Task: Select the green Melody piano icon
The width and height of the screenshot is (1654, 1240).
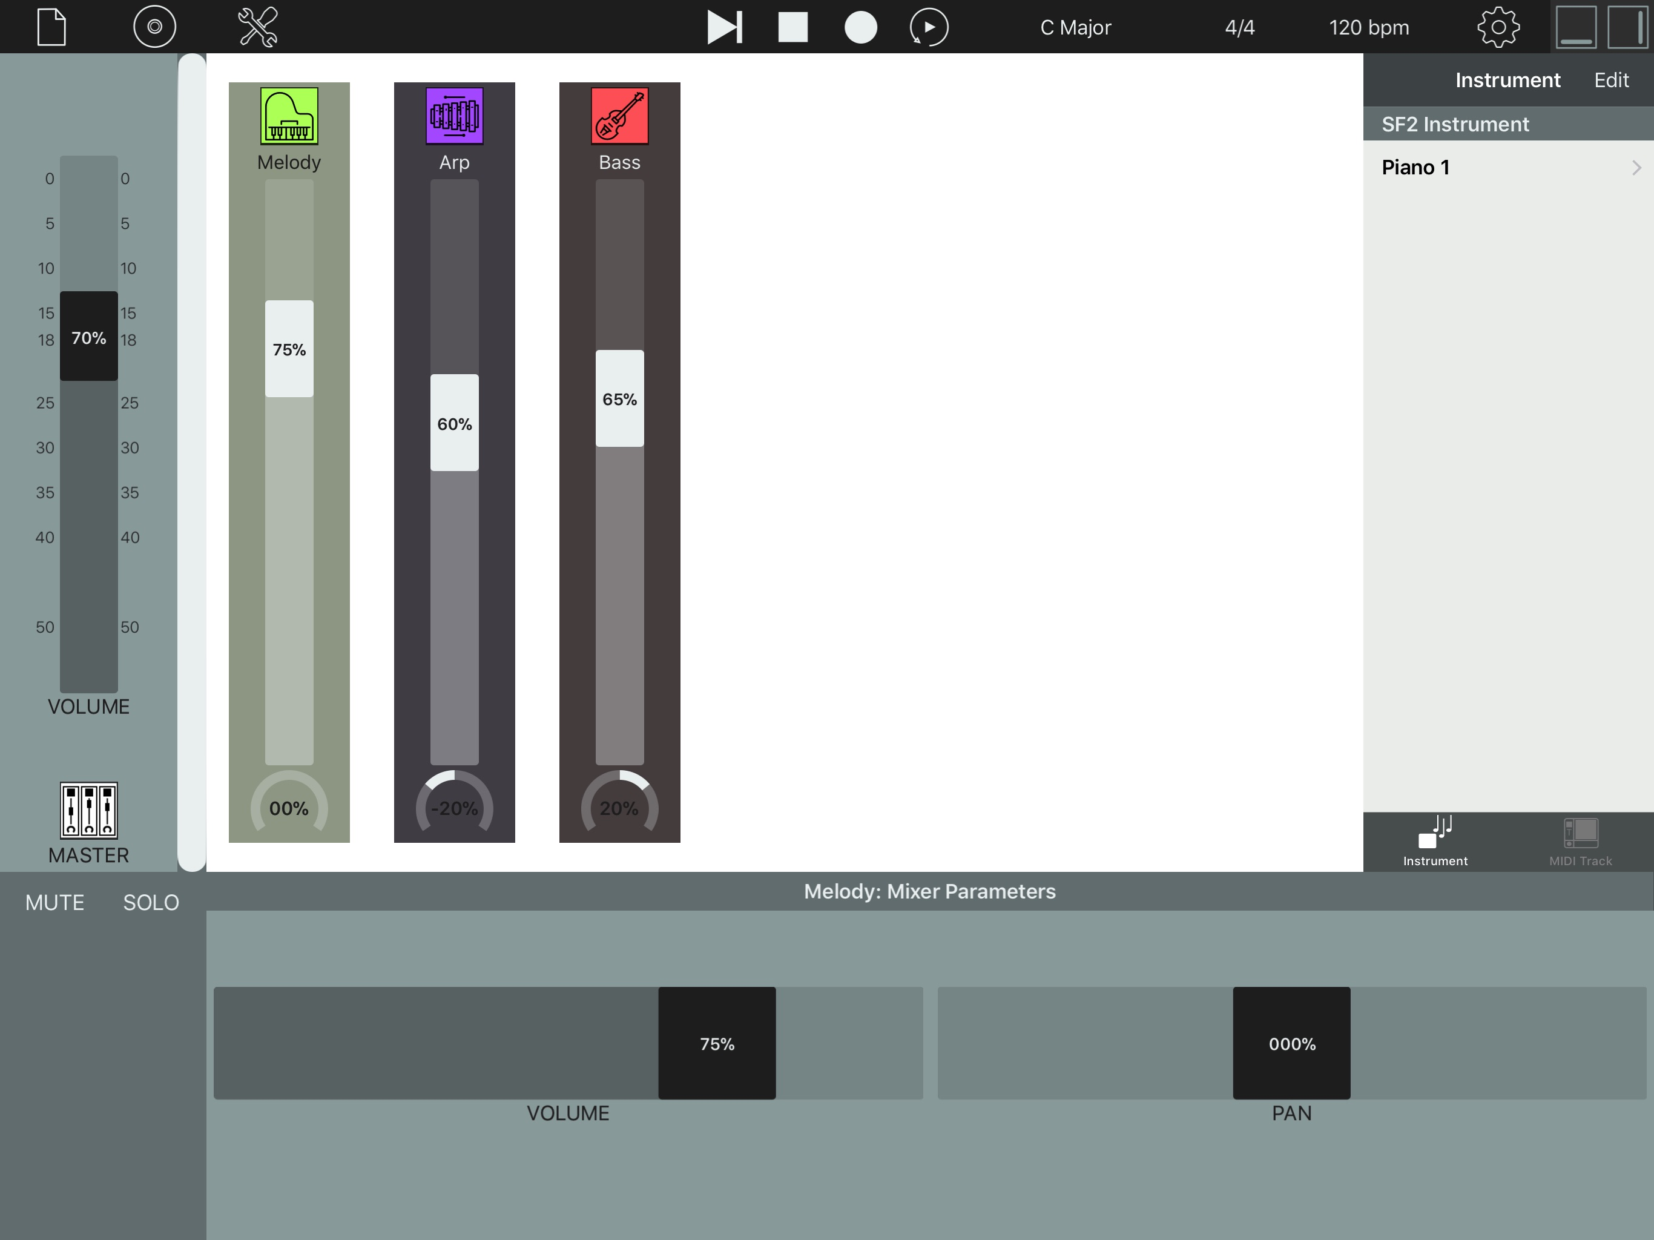Action: click(289, 116)
